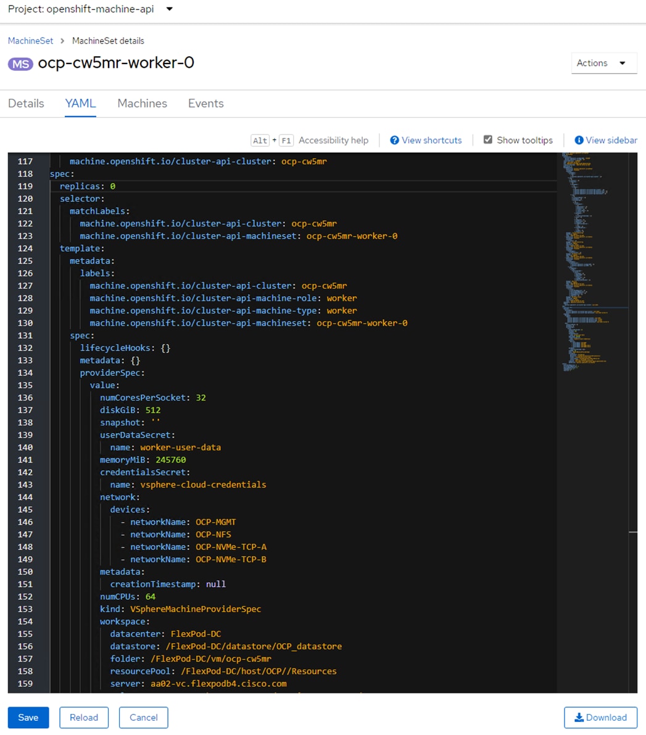646x735 pixels.
Task: Open the Events tab
Action: 206,103
